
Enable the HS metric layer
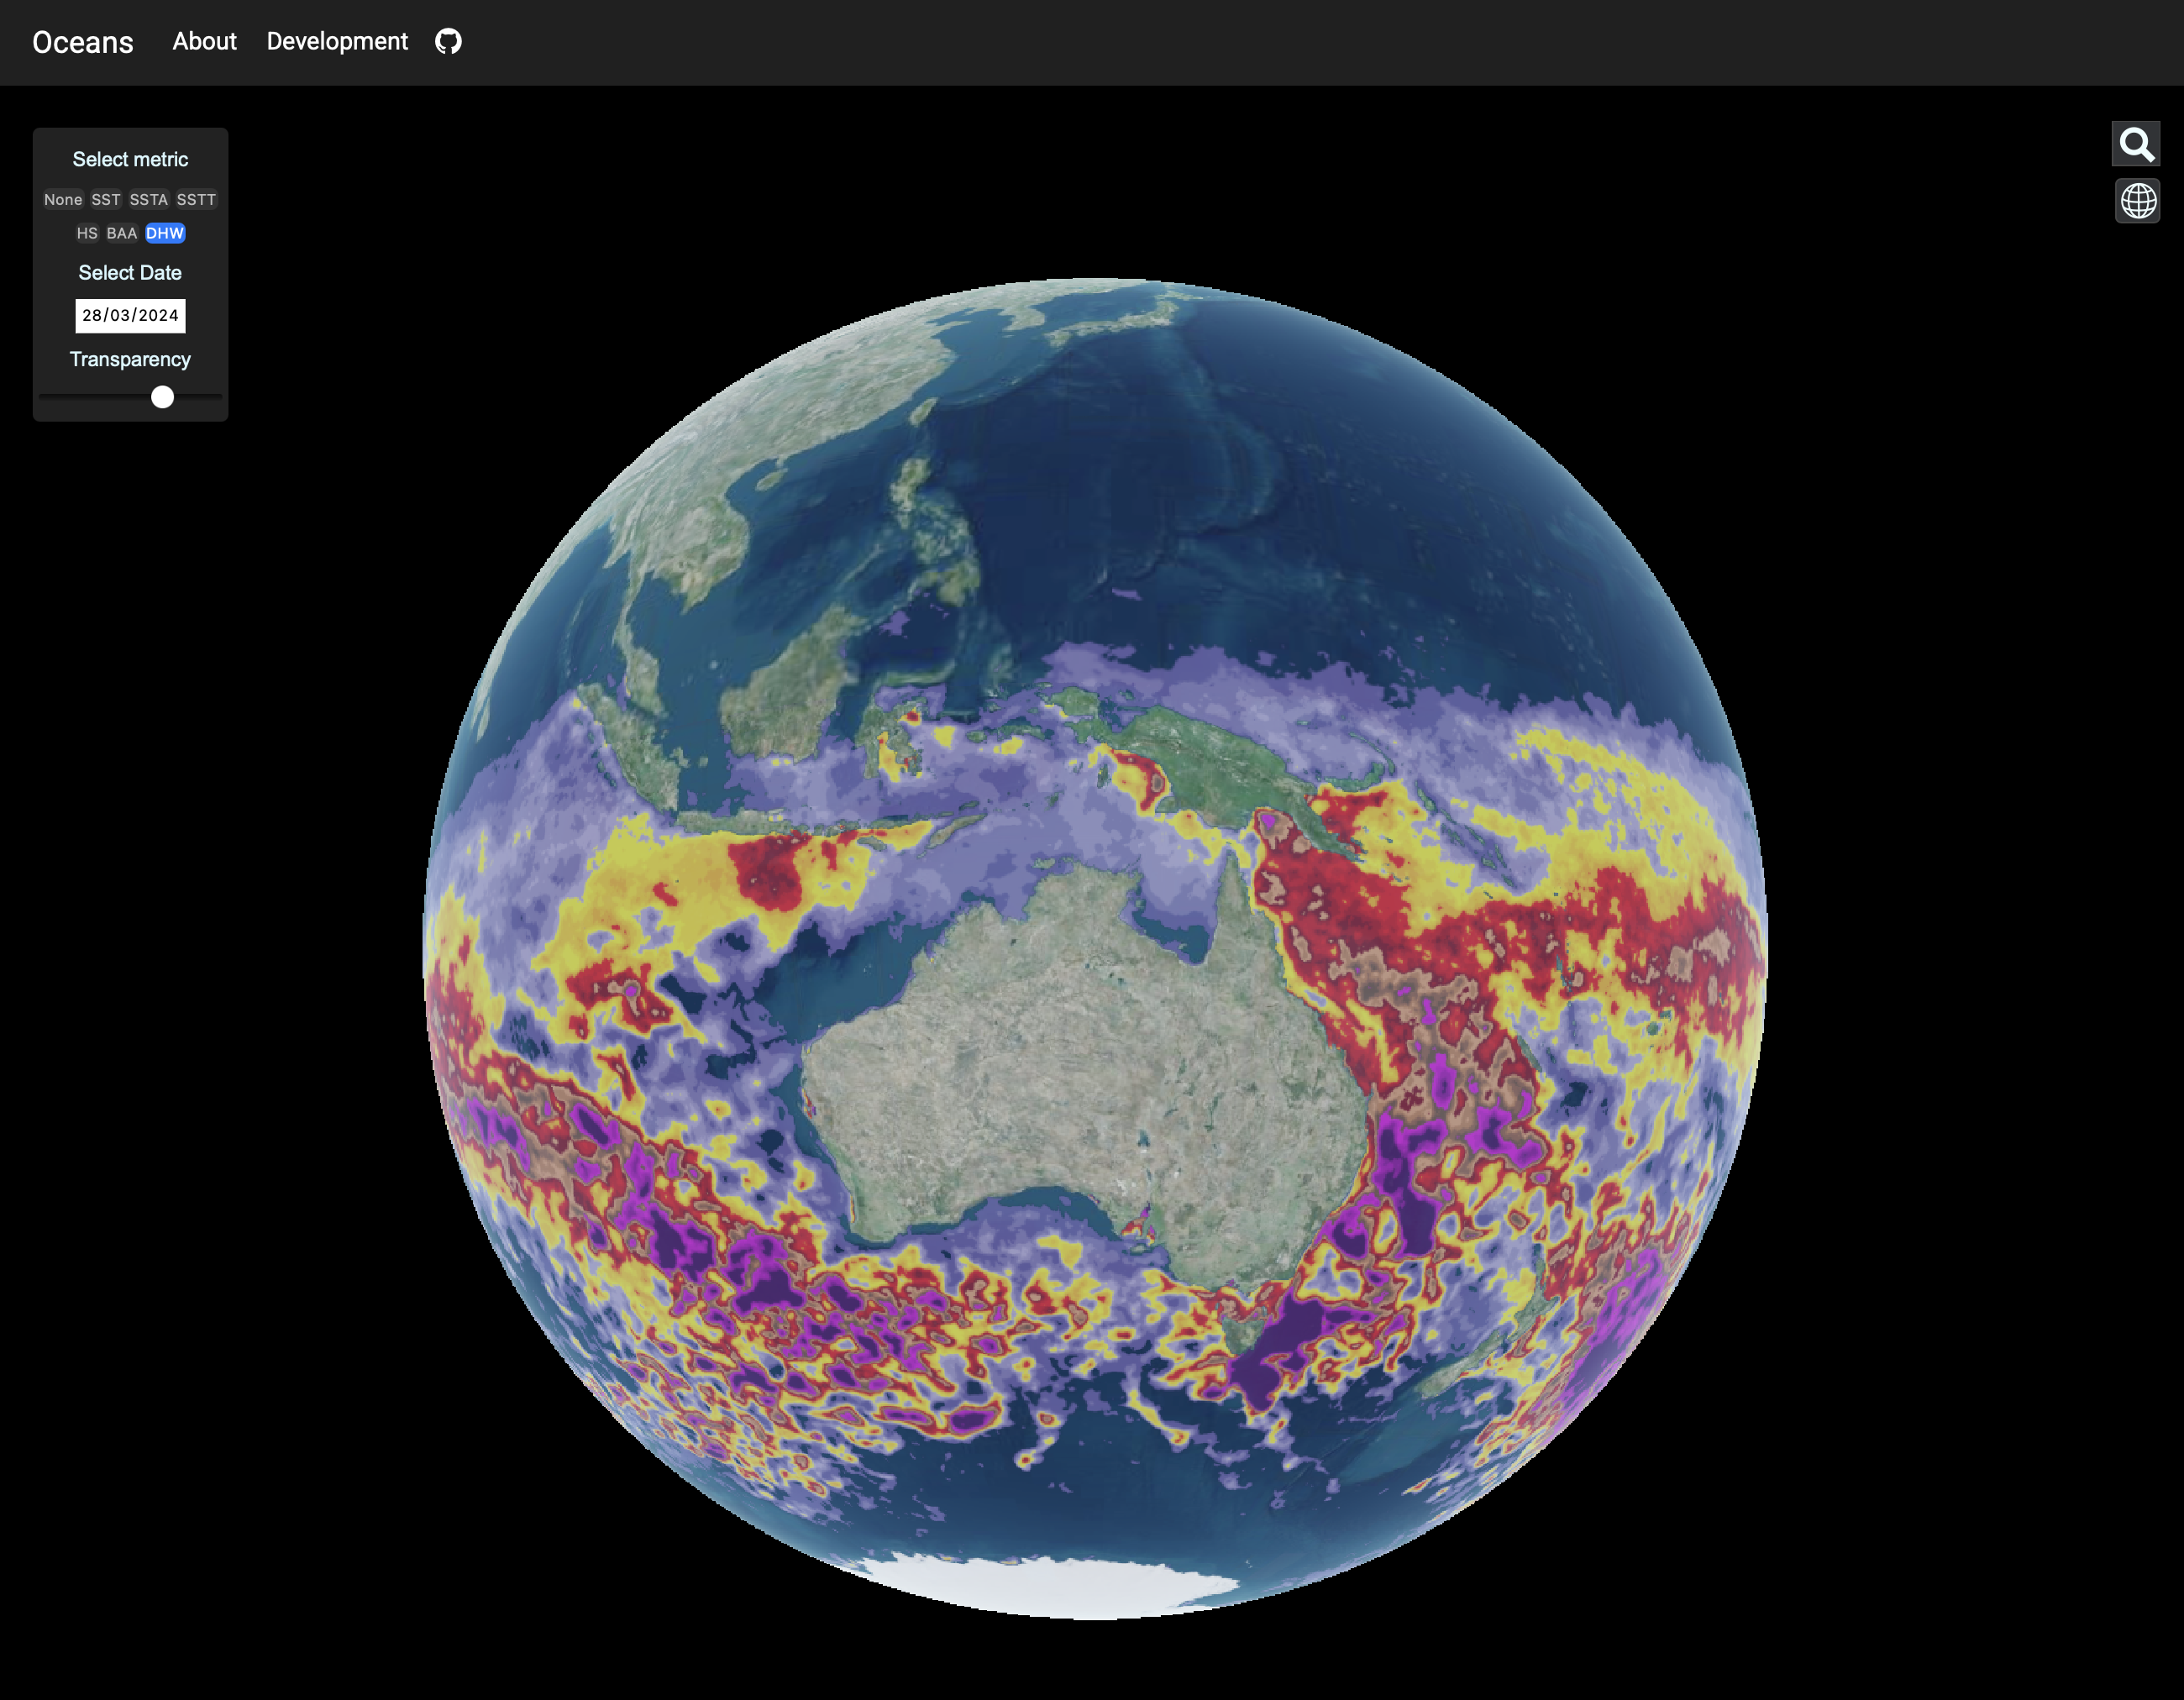point(87,233)
